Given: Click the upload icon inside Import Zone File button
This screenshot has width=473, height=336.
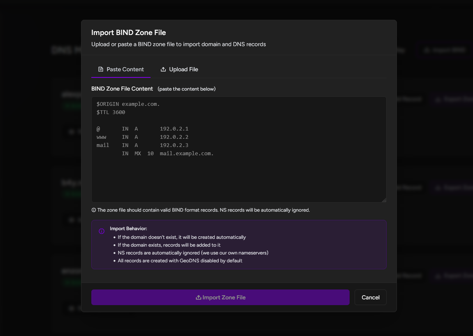Looking at the screenshot, I should 198,297.
